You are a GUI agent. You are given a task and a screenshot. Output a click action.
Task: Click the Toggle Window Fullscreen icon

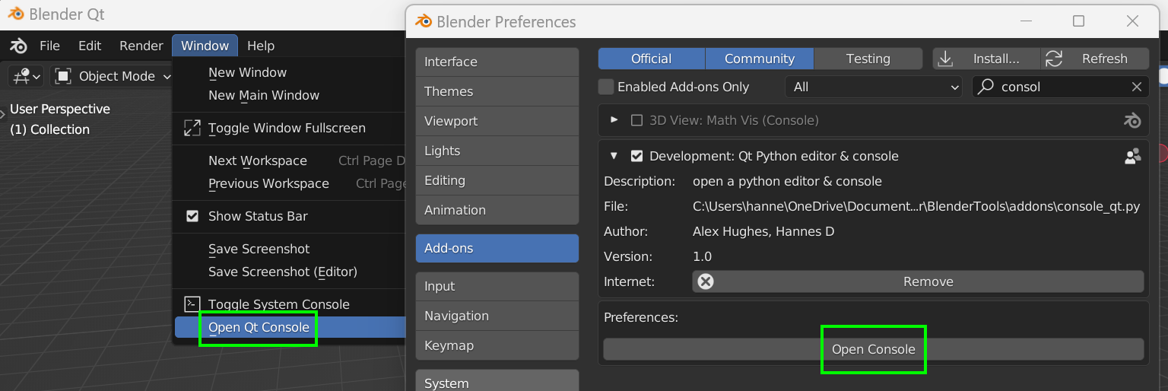[x=192, y=128]
